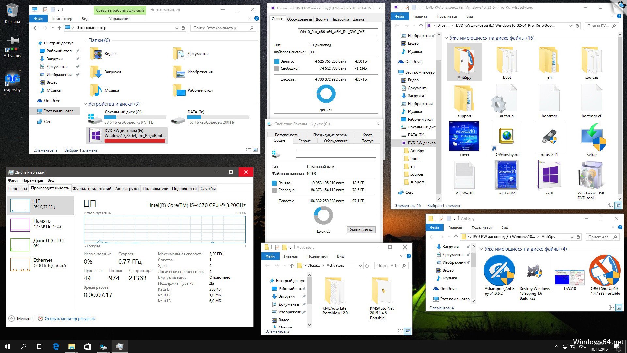
Task: Open Hardware tab in DVD properties
Action: [x=299, y=19]
